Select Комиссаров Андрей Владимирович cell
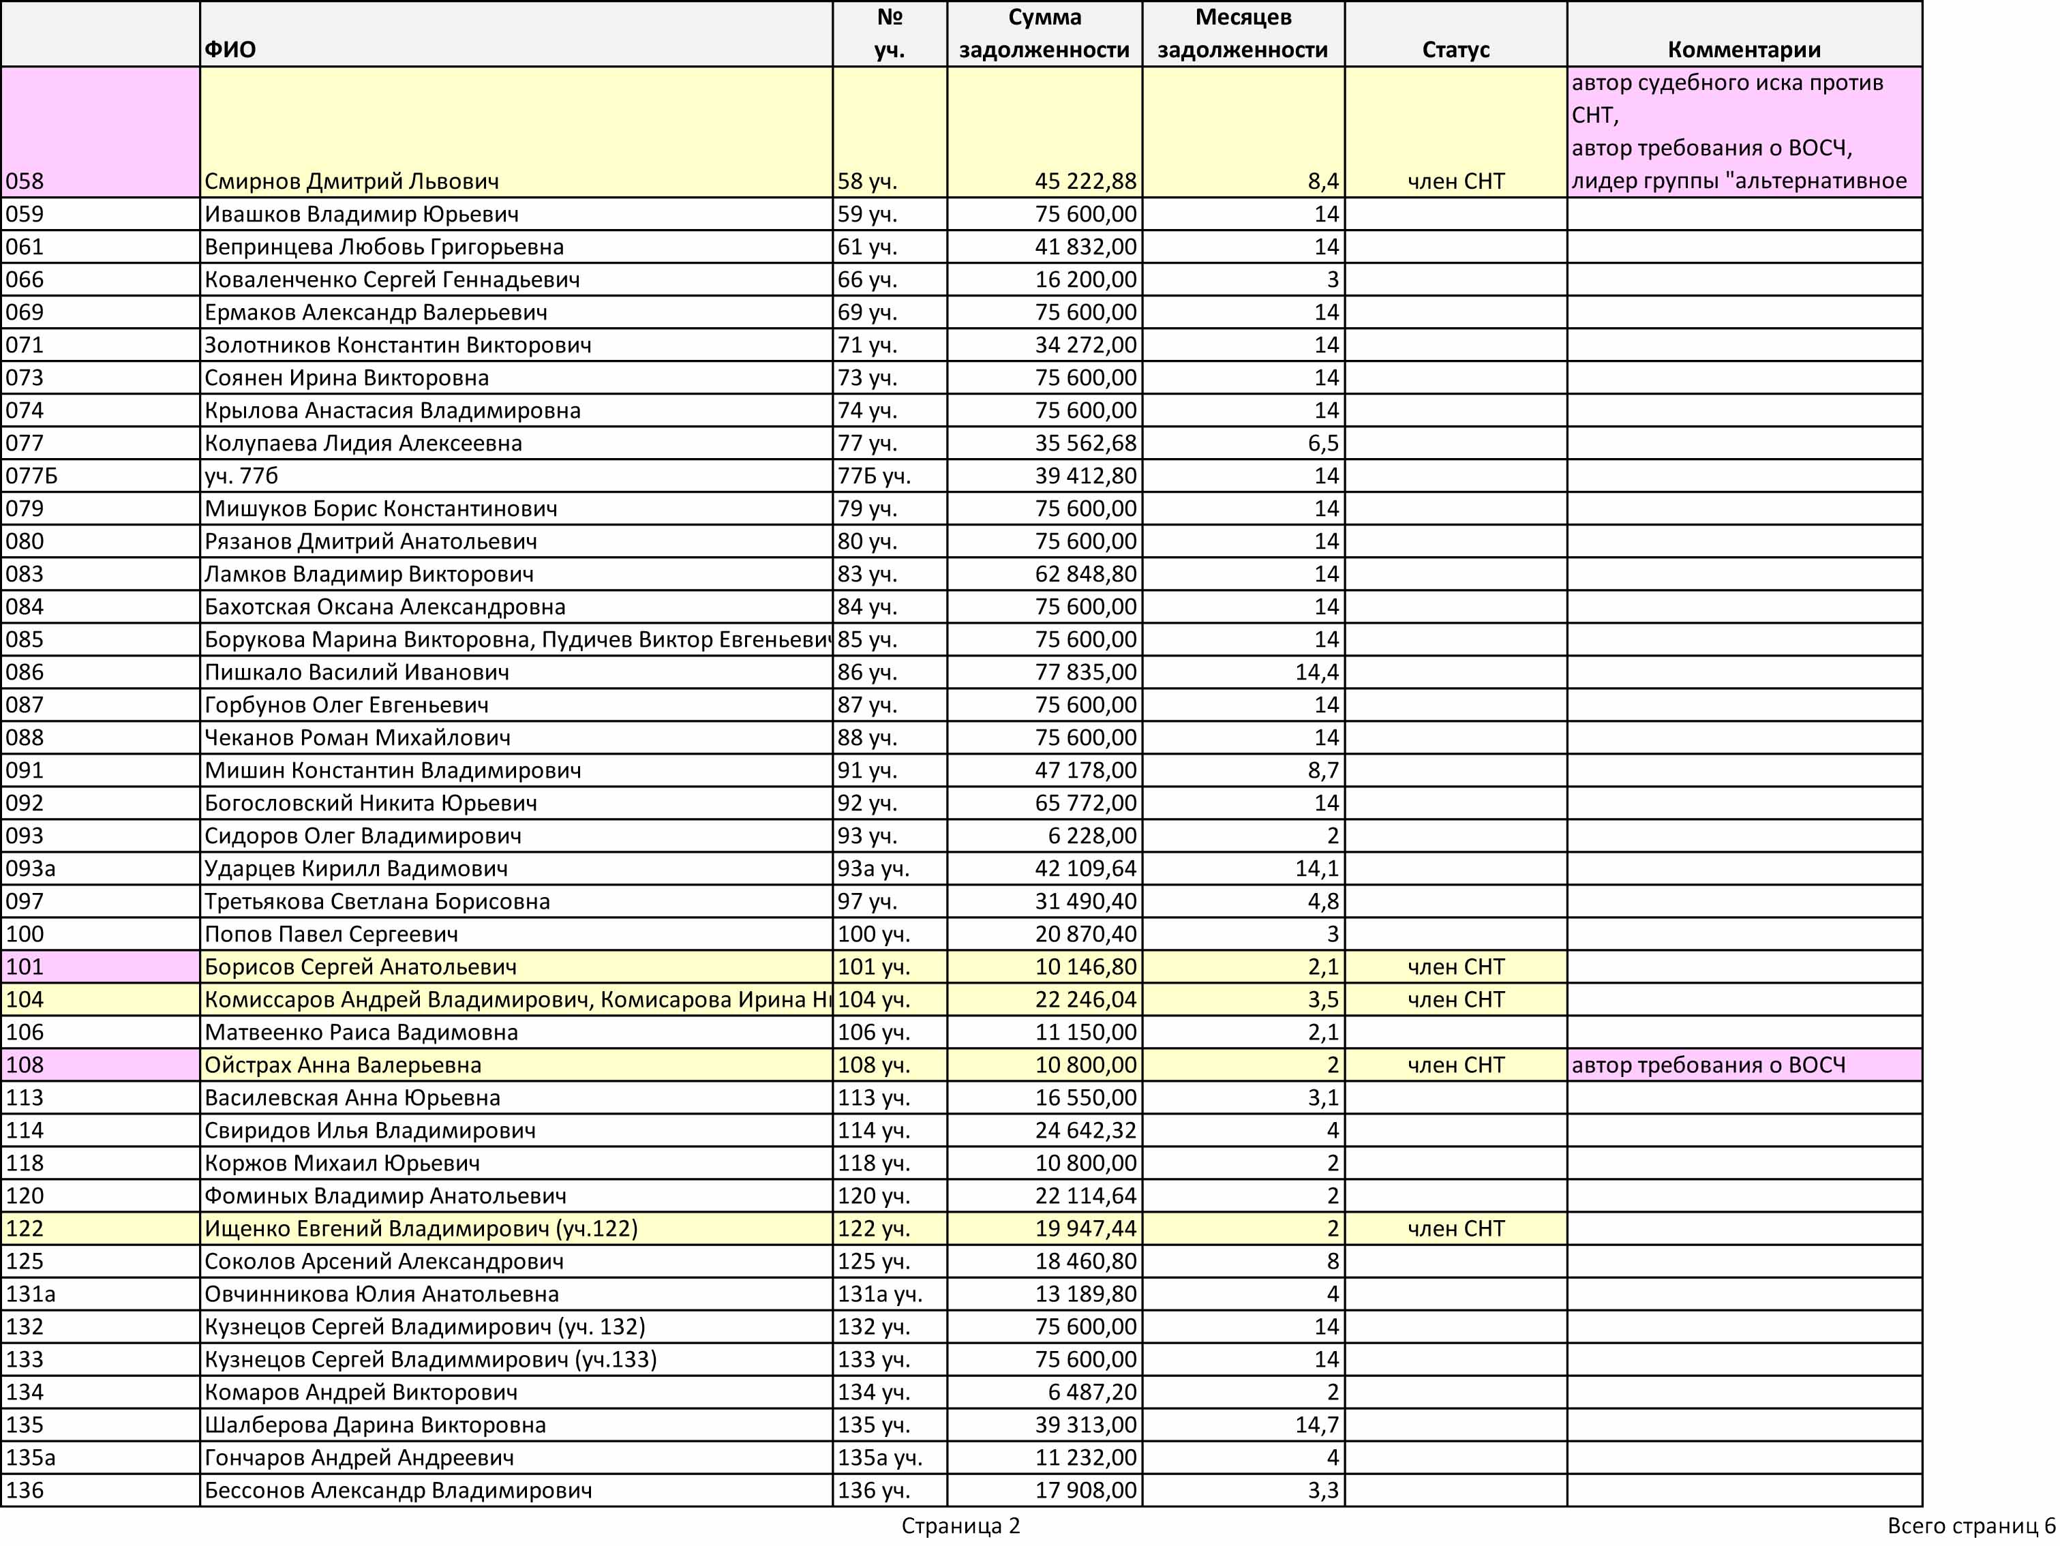This screenshot has height=1546, width=2060. pos(516,999)
